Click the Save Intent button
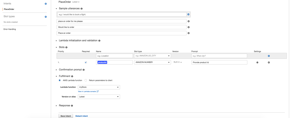Viewport: 290px width, 118px height. coord(66,116)
